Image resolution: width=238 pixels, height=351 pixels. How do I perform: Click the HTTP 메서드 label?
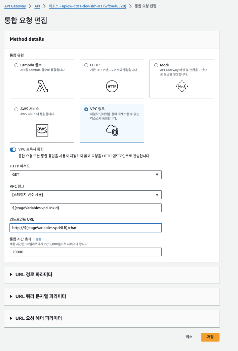tap(20, 166)
